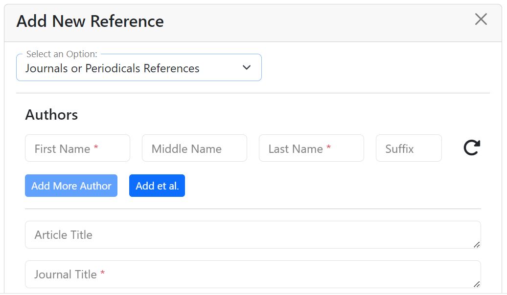The height and width of the screenshot is (295, 507).
Task: Expand reference type dropdown chevron
Action: pyautogui.click(x=247, y=68)
